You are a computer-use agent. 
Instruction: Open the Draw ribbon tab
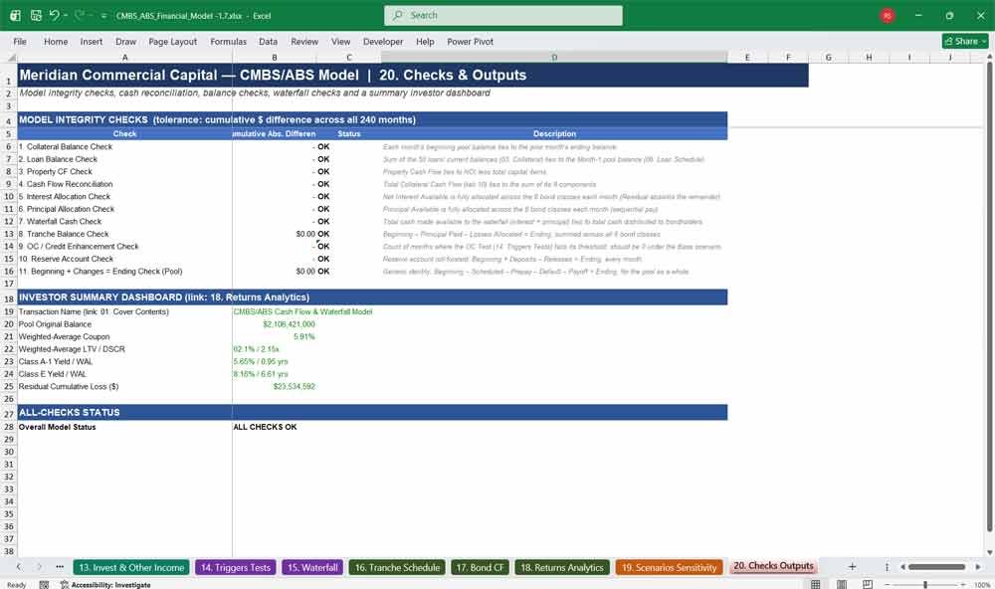(x=125, y=41)
